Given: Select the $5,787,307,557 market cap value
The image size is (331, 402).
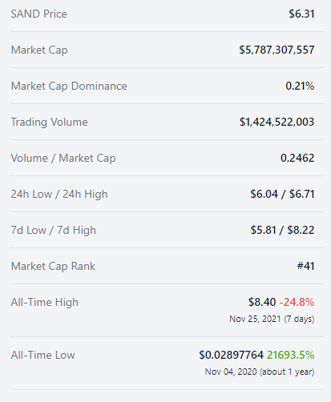Looking at the screenshot, I should coord(277,50).
